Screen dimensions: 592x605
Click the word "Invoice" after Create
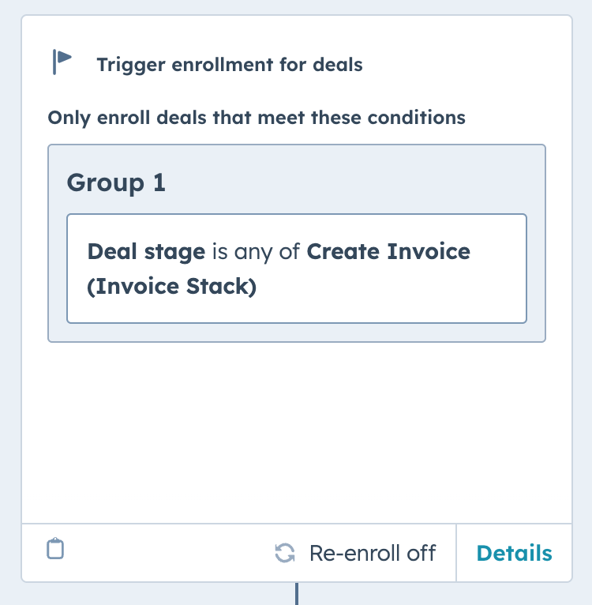click(x=429, y=252)
